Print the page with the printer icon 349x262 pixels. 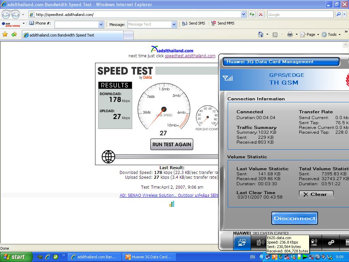click(290, 34)
